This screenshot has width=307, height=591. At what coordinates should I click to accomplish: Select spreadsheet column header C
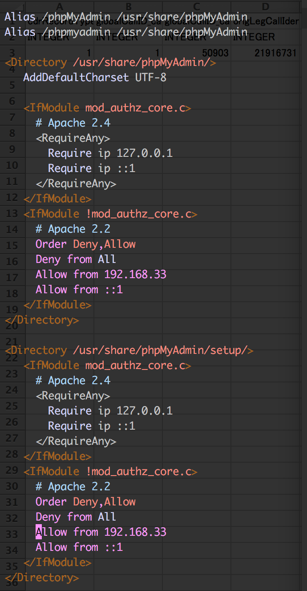click(x=197, y=6)
